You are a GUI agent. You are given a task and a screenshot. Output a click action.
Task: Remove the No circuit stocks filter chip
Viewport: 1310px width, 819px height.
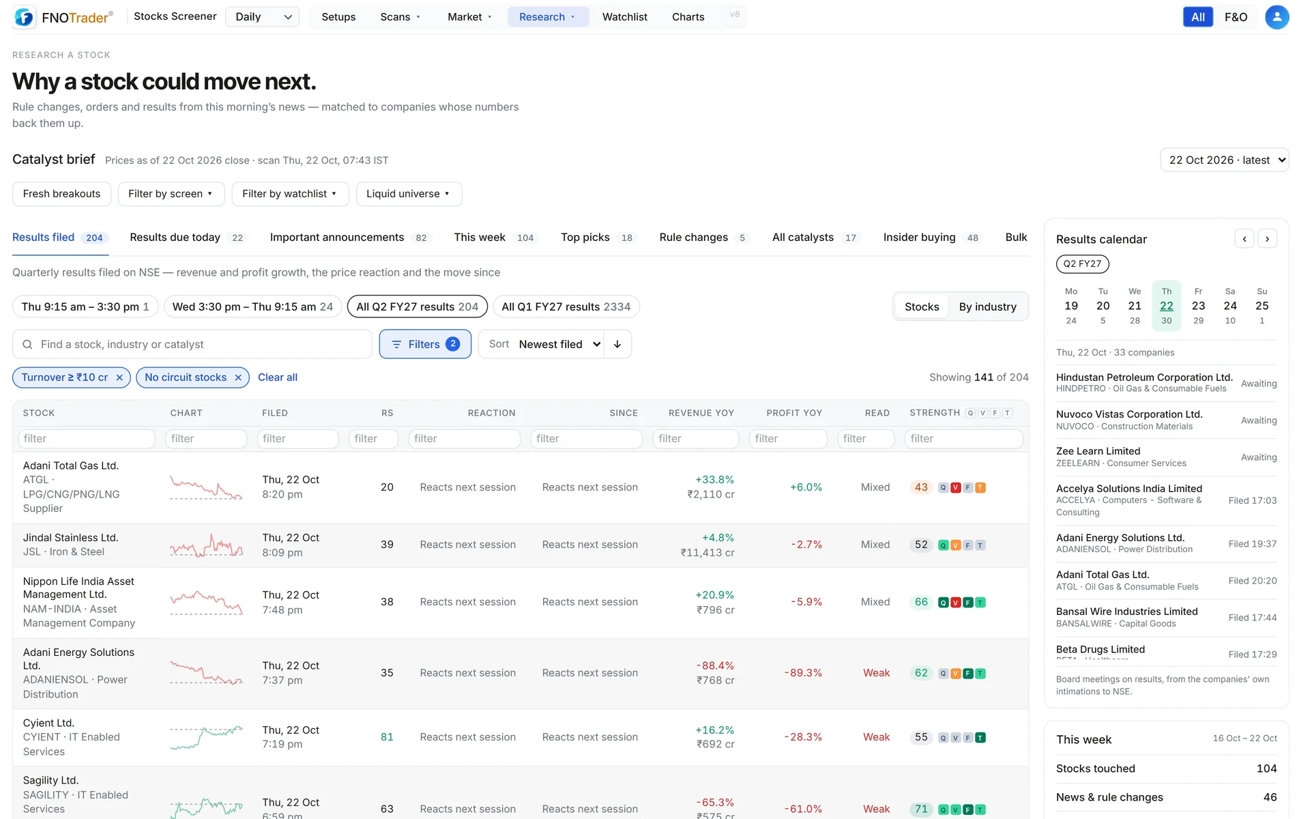point(238,377)
